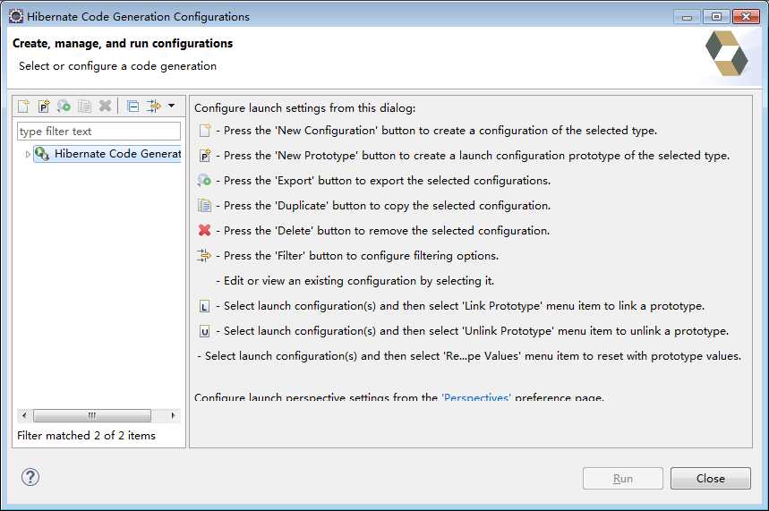Click the dialog title bar gear icon
This screenshot has height=511, width=769.
[x=16, y=16]
